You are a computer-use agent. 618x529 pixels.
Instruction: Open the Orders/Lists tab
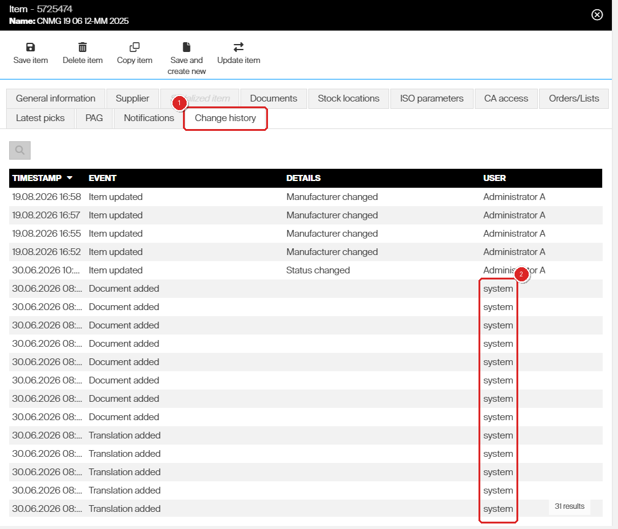tap(574, 98)
